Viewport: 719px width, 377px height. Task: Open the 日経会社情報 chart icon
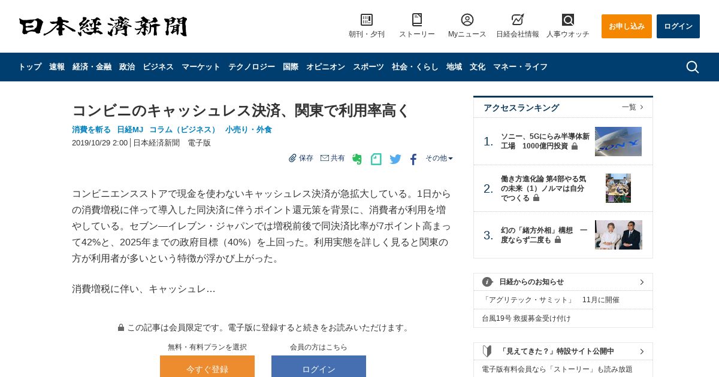click(x=518, y=20)
